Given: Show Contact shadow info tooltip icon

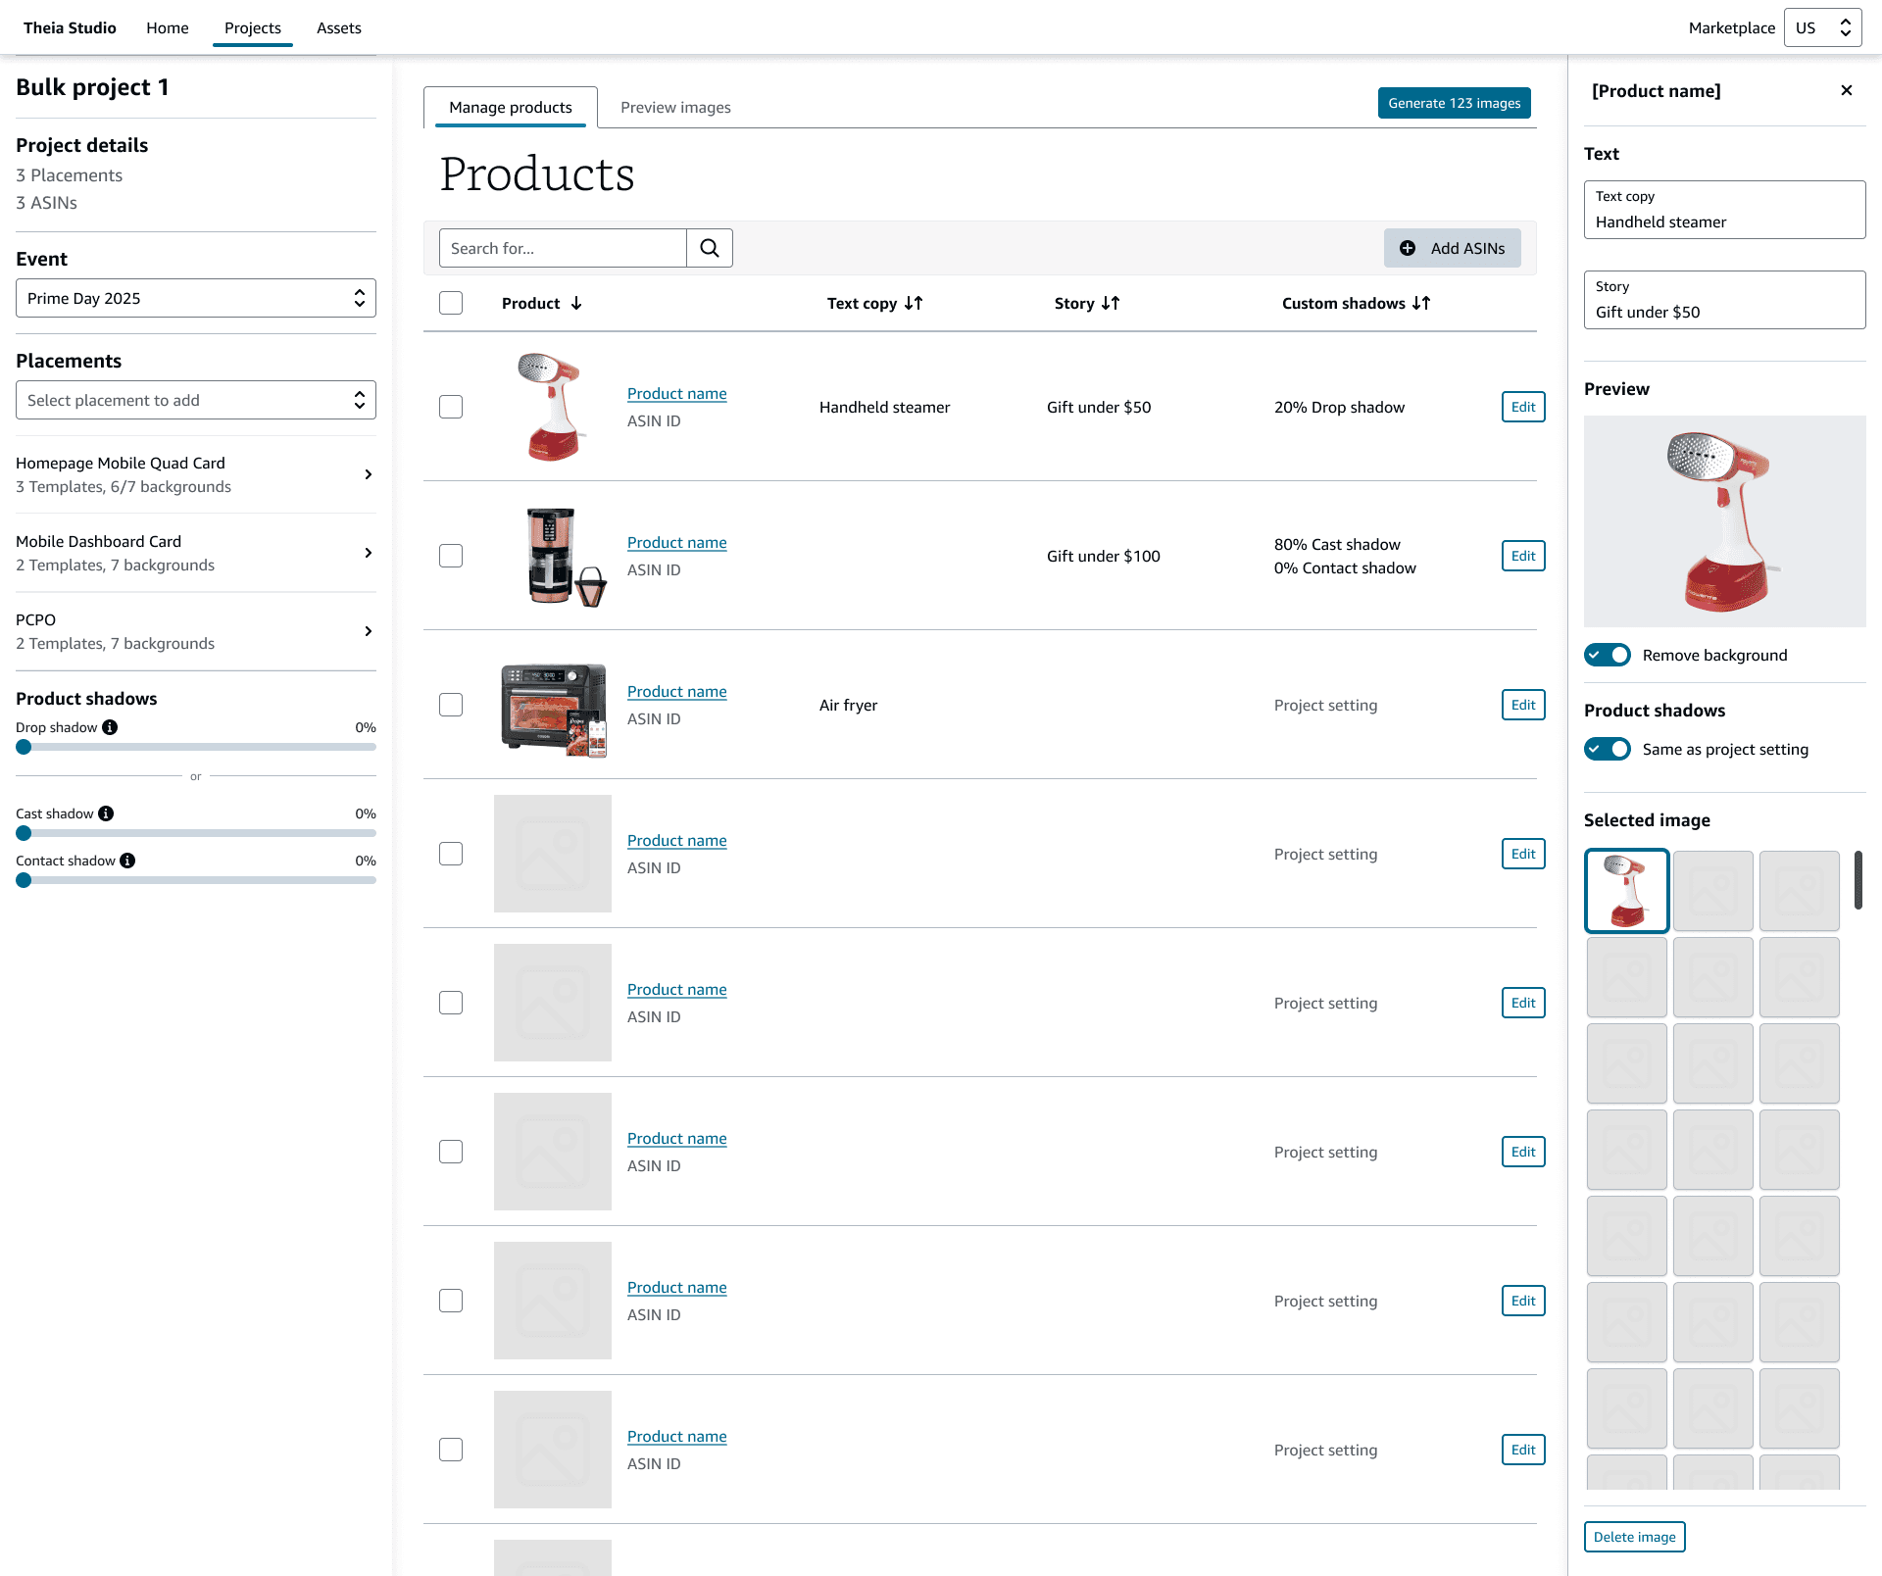Looking at the screenshot, I should pos(127,861).
